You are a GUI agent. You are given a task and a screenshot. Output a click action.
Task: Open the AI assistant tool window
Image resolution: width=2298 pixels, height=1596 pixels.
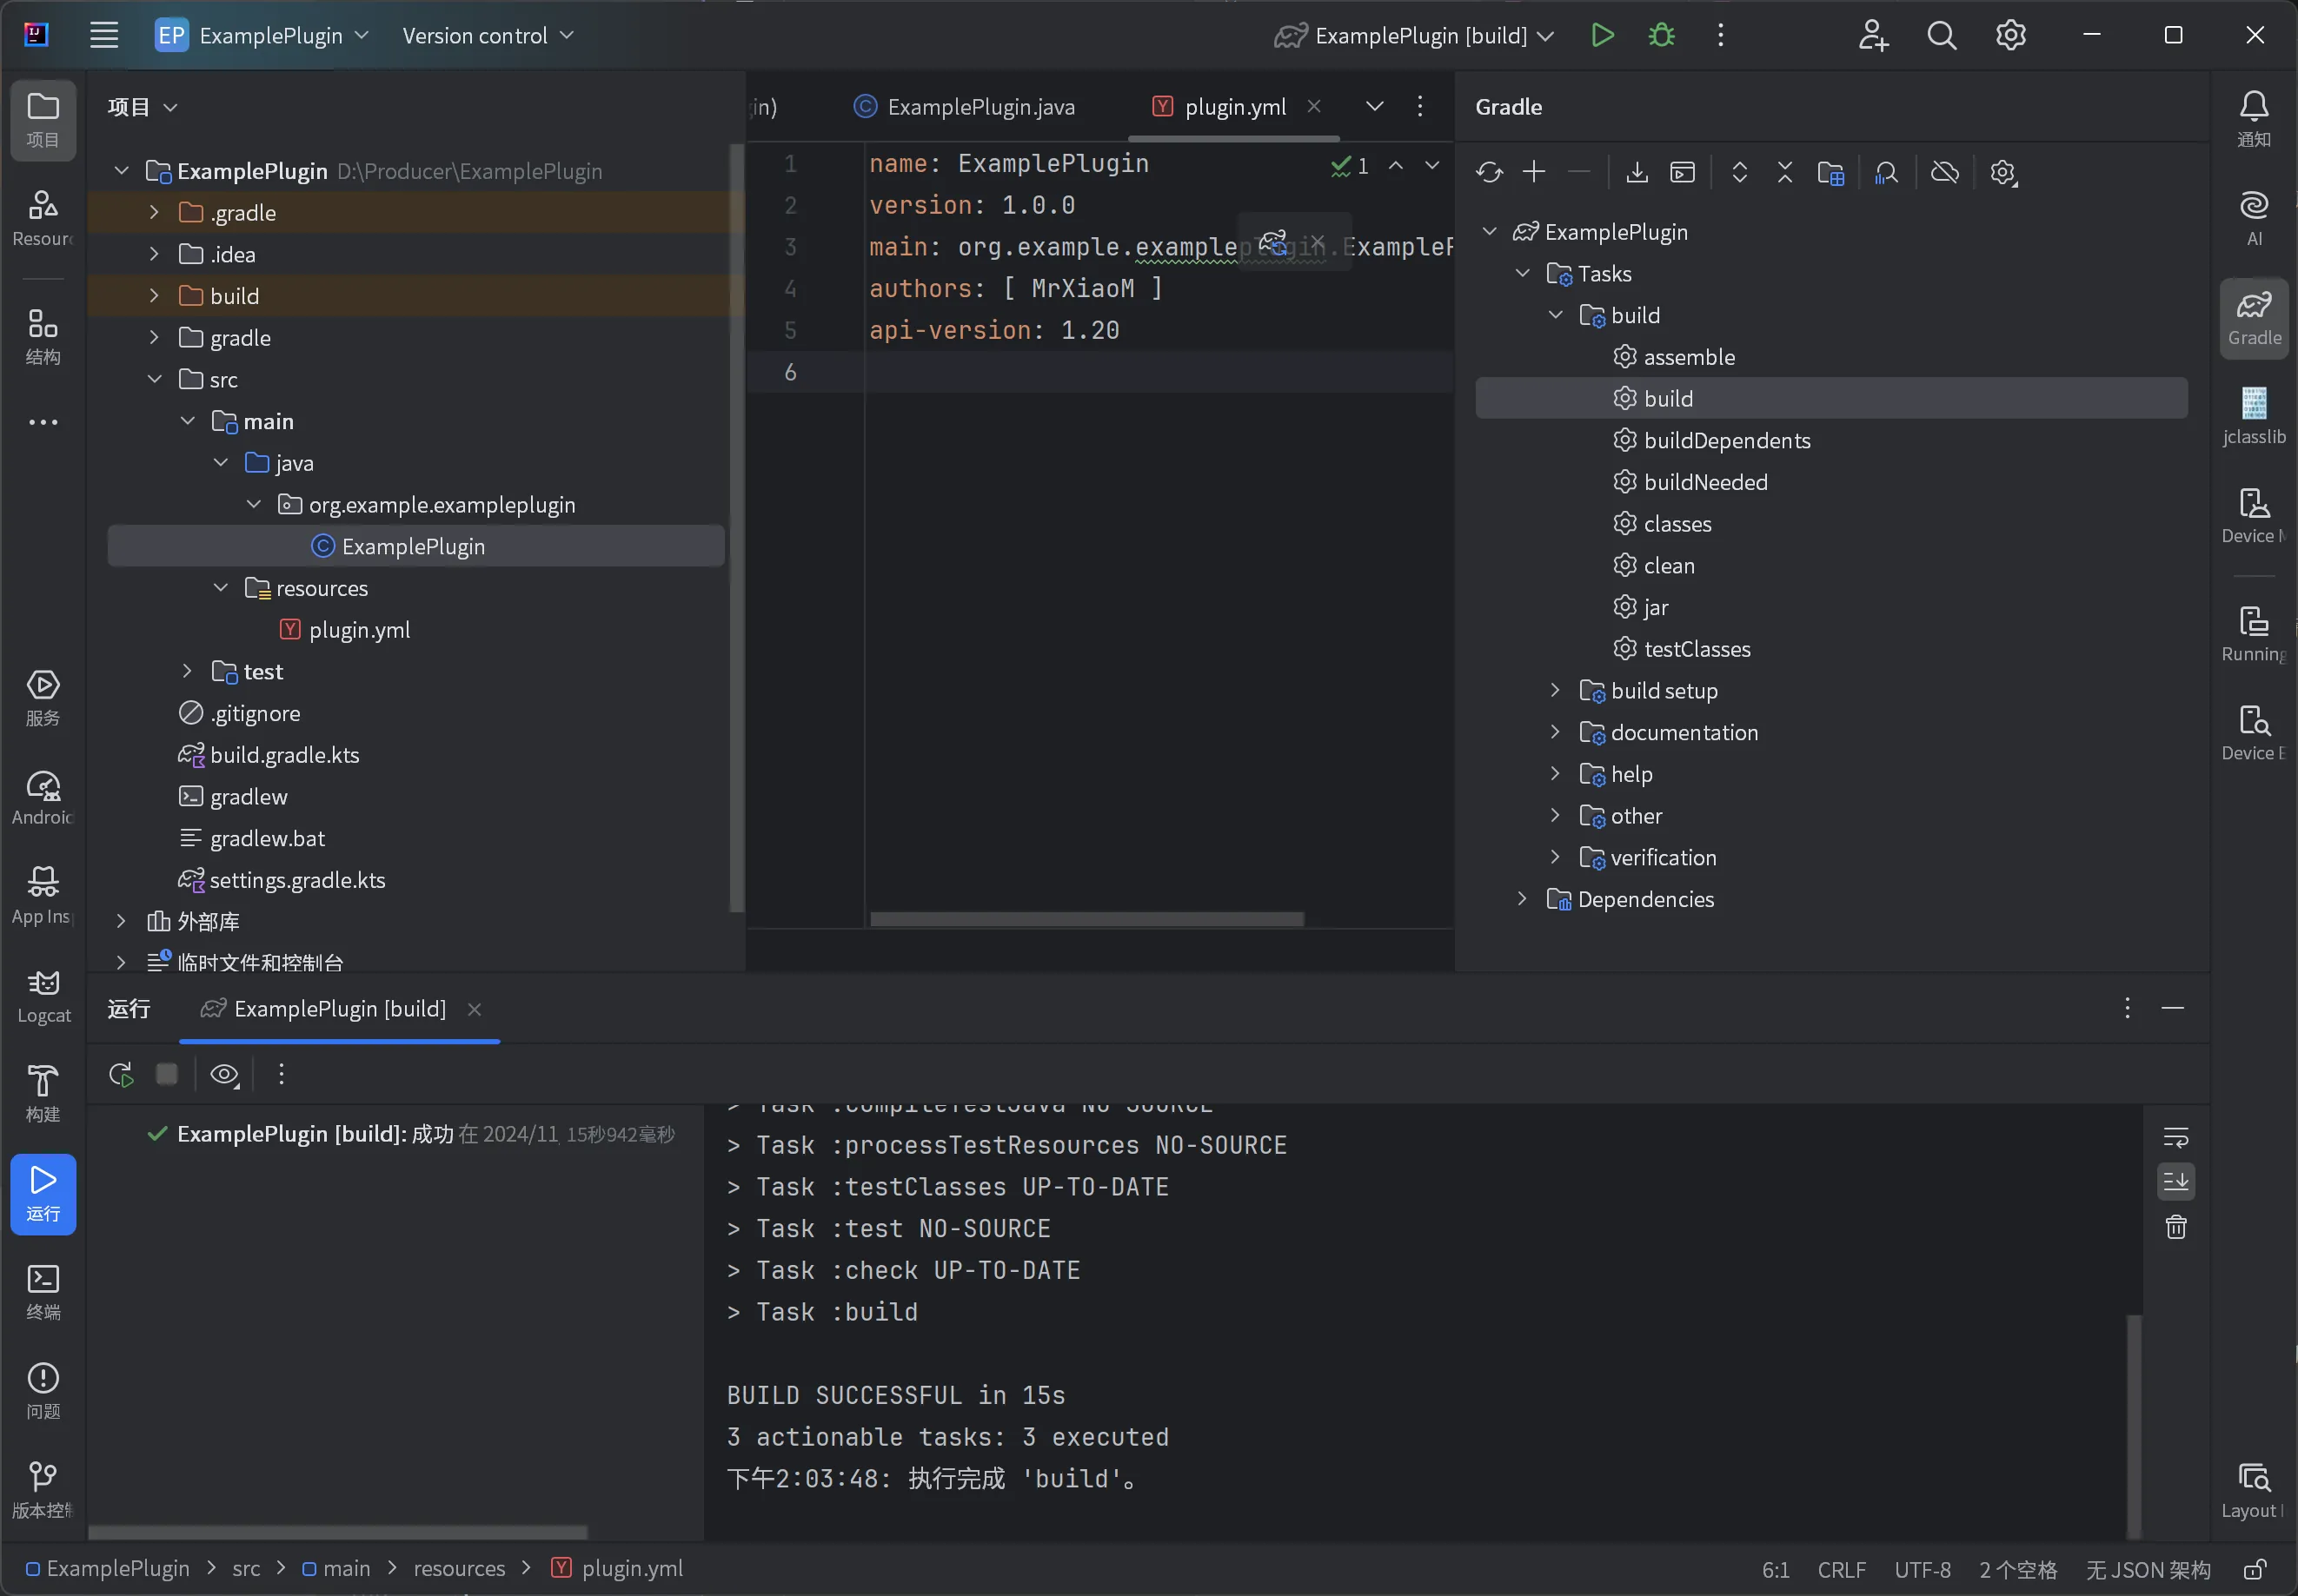point(2253,218)
